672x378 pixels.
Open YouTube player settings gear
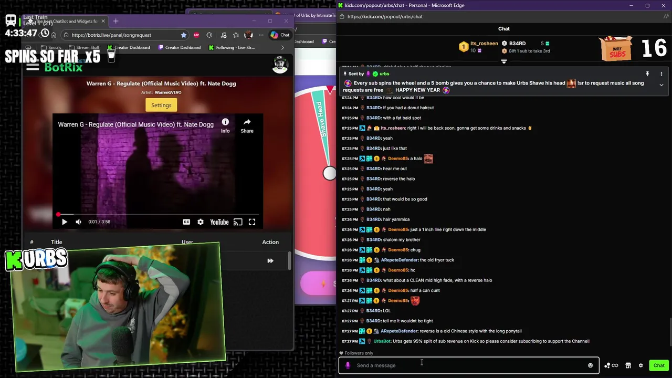click(x=200, y=222)
